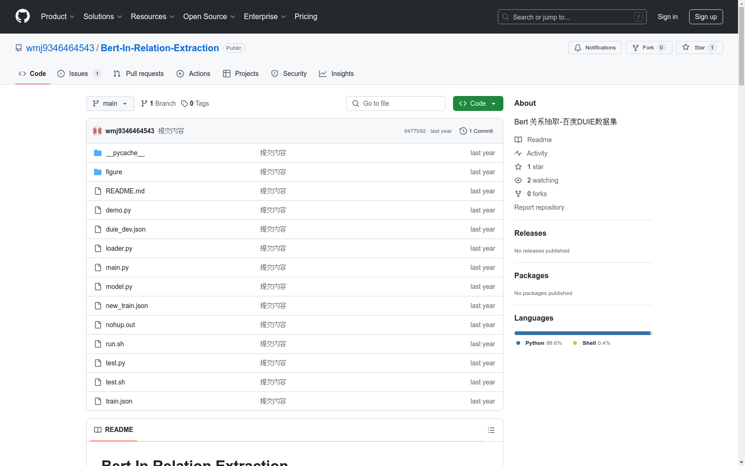Click the Sign in link
The height and width of the screenshot is (466, 745).
(x=667, y=17)
